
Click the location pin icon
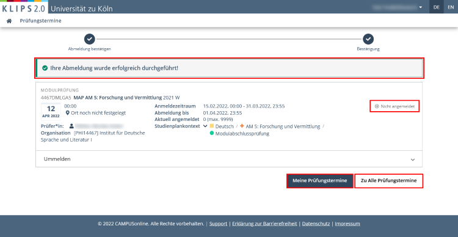coord(67,112)
